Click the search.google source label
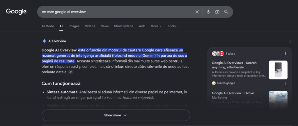 pyautogui.click(x=226, y=83)
